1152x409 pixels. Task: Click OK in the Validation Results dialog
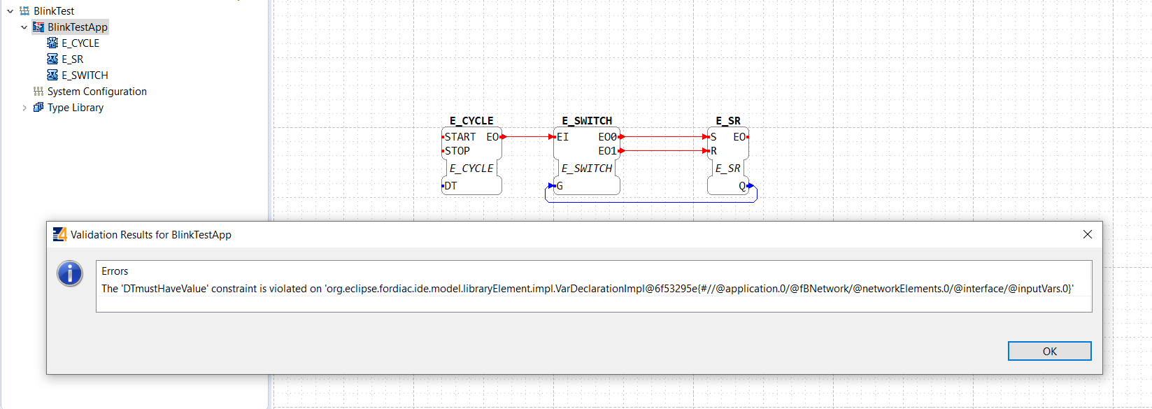pyautogui.click(x=1049, y=351)
